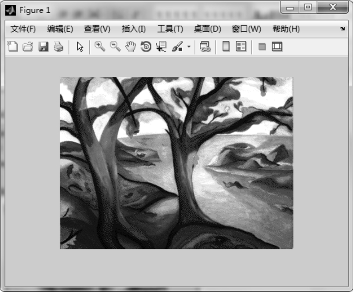
Task: Select the Zoom In magnifier tool
Action: [x=100, y=47]
